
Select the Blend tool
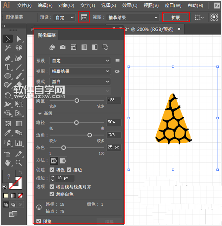point(19,133)
